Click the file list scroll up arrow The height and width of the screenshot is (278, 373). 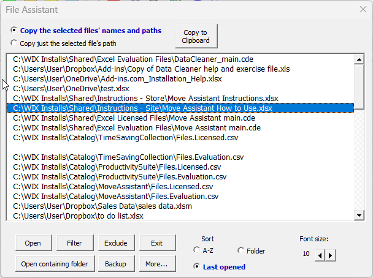click(359, 59)
